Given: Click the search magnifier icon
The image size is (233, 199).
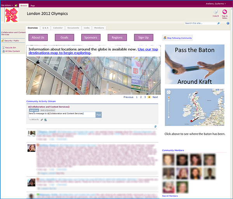Looking at the screenshot, I should (218, 23).
